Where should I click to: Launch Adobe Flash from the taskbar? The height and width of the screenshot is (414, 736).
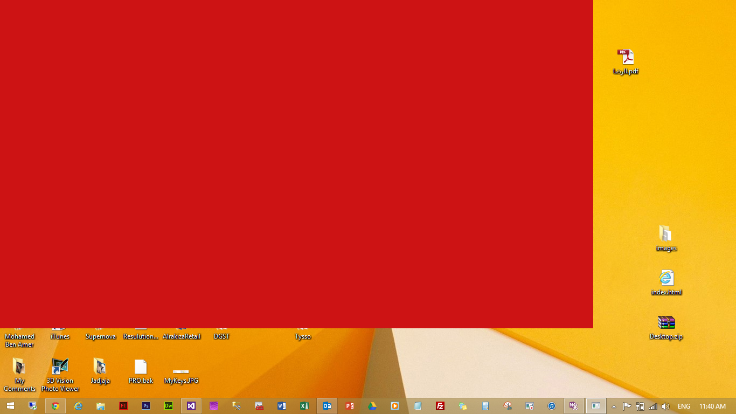click(x=123, y=406)
